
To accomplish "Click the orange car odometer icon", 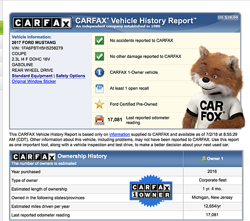I will point(100,120).
